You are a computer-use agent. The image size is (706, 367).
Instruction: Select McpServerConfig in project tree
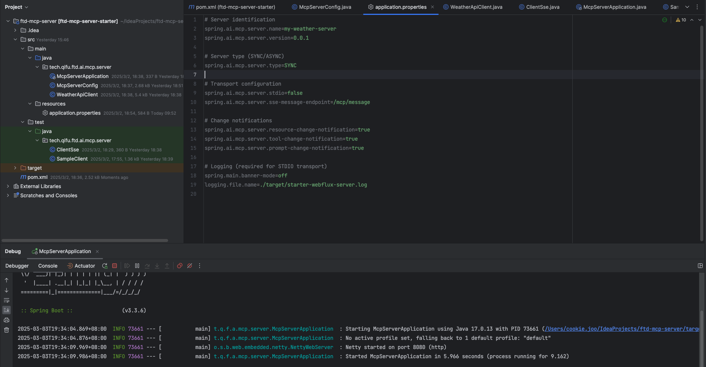click(x=77, y=85)
